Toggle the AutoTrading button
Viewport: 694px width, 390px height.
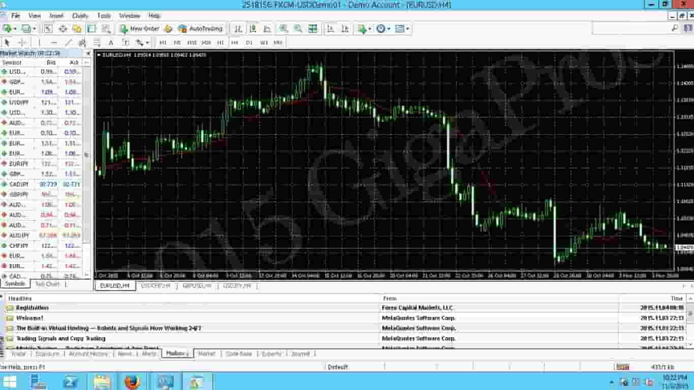[x=200, y=29]
